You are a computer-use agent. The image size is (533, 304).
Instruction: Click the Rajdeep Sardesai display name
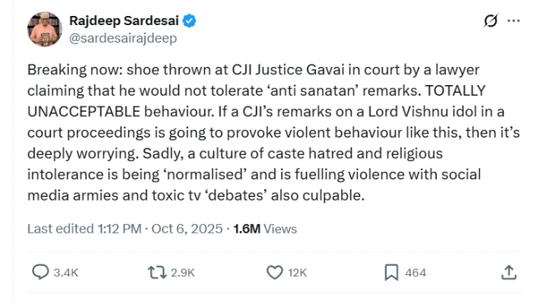(124, 21)
